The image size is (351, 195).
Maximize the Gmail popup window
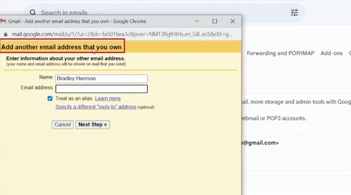[215, 21]
